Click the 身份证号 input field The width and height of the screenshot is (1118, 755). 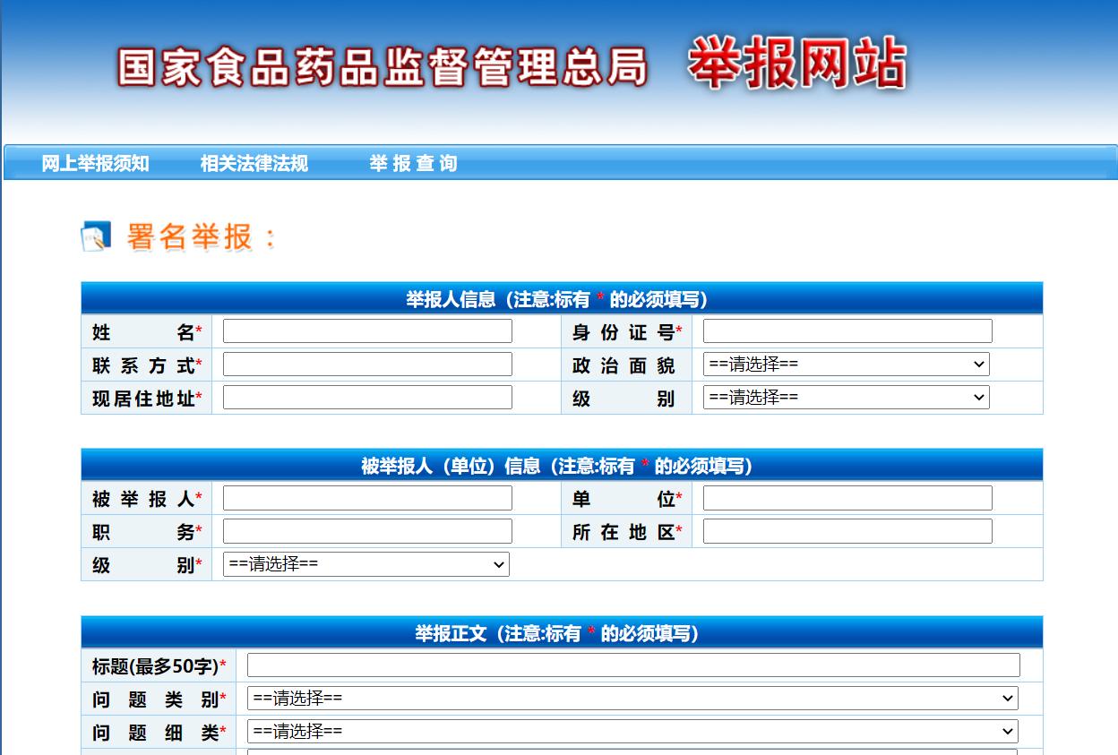(x=846, y=330)
